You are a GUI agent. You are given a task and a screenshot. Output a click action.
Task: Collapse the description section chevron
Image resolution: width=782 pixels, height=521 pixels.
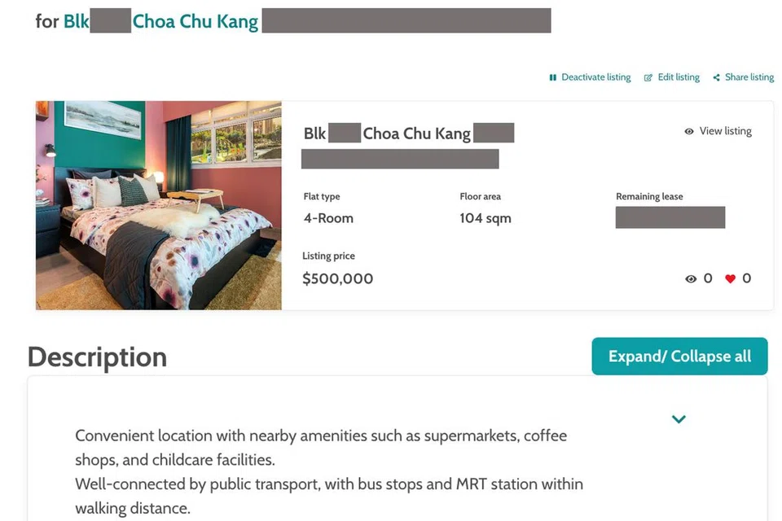[x=679, y=419]
